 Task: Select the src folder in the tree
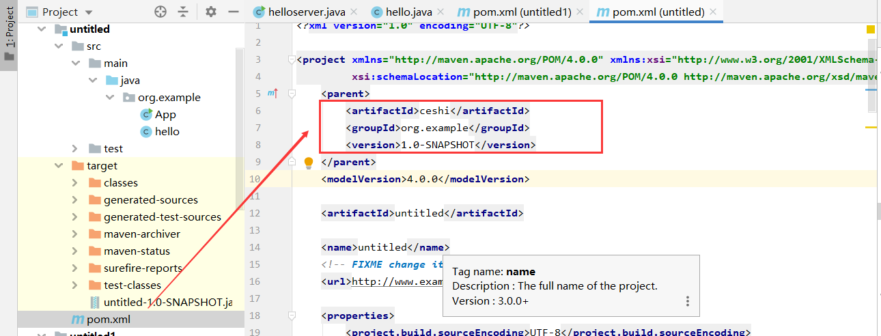tap(94, 46)
